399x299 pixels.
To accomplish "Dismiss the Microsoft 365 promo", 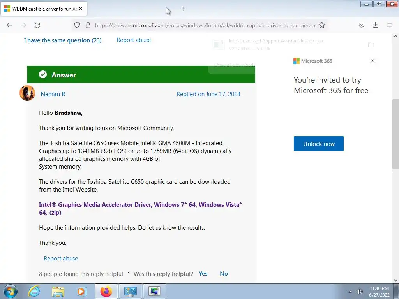I will point(373,61).
